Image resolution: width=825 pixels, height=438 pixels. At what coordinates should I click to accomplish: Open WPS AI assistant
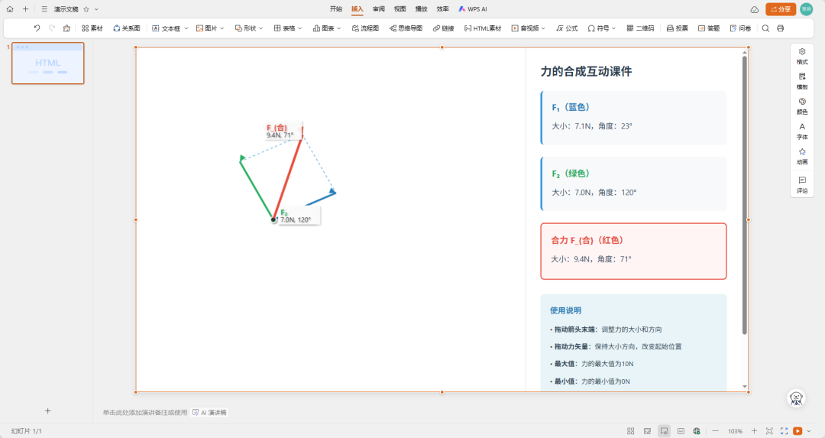[473, 9]
